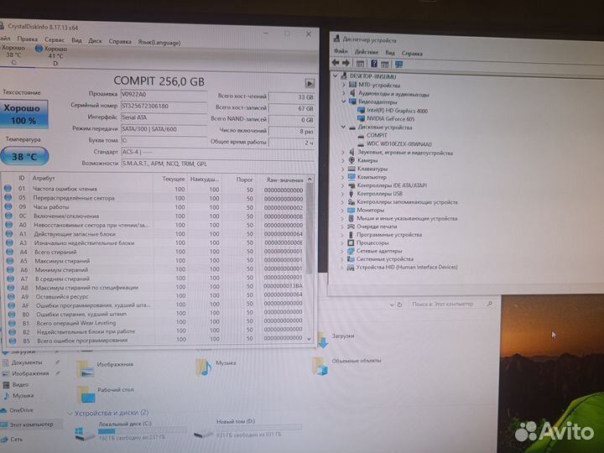Select NVIDIA GeForce 605 device
604x453 pixels.
[386, 119]
